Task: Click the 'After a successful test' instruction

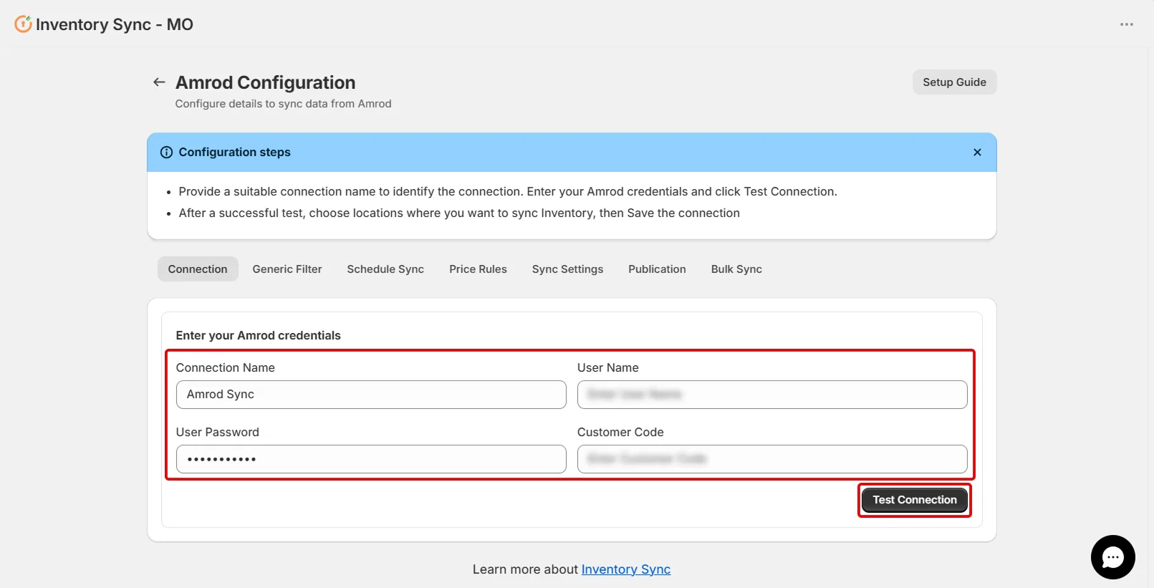Action: 459,213
